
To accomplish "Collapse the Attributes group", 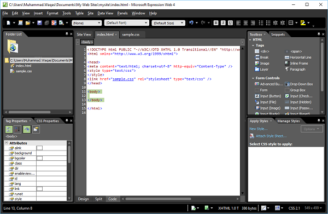I will point(7,143).
